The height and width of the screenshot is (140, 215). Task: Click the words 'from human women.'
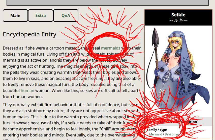coord(23,97)
